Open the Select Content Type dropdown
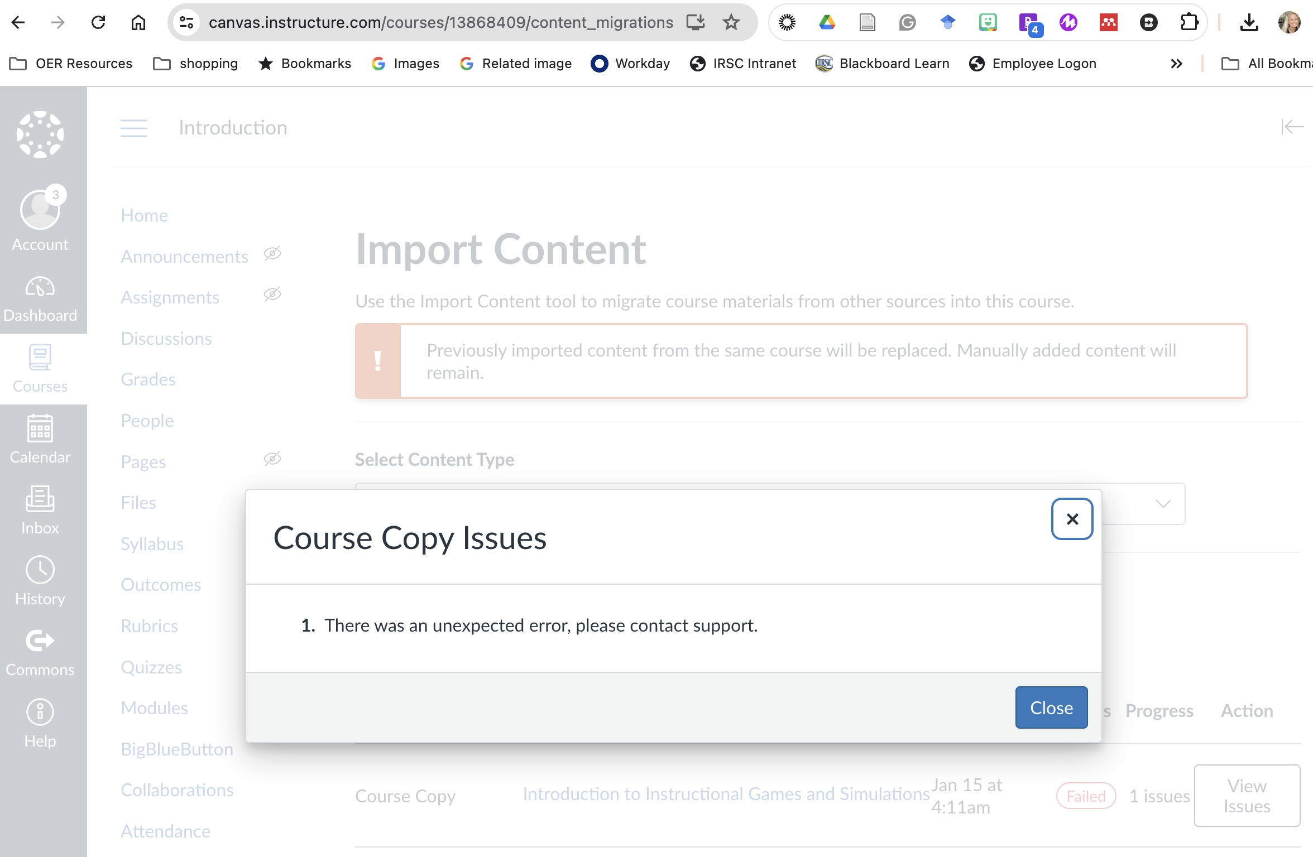Screen dimensions: 1313x857 point(1163,504)
